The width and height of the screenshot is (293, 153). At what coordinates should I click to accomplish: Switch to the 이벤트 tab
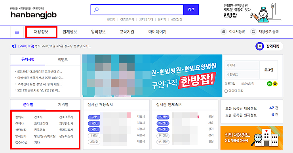pos(63,60)
